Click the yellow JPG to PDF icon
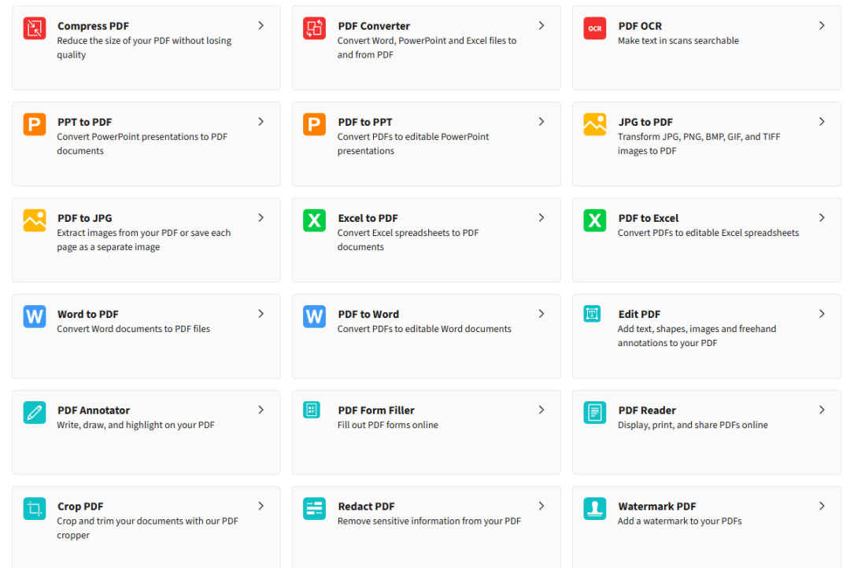The image size is (850, 568). (x=594, y=124)
